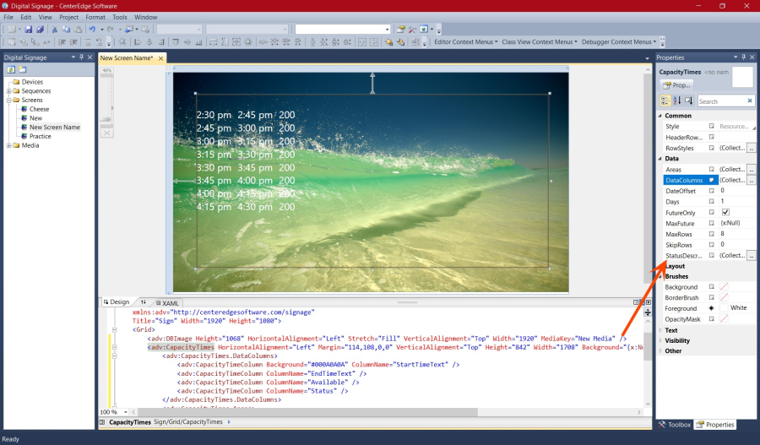Image resolution: width=760 pixels, height=445 pixels.
Task: Open the Format menu
Action: (95, 17)
